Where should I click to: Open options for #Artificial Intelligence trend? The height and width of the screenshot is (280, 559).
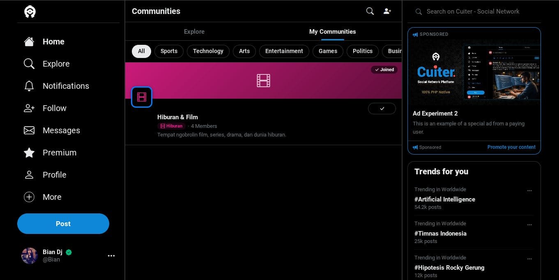click(x=529, y=191)
